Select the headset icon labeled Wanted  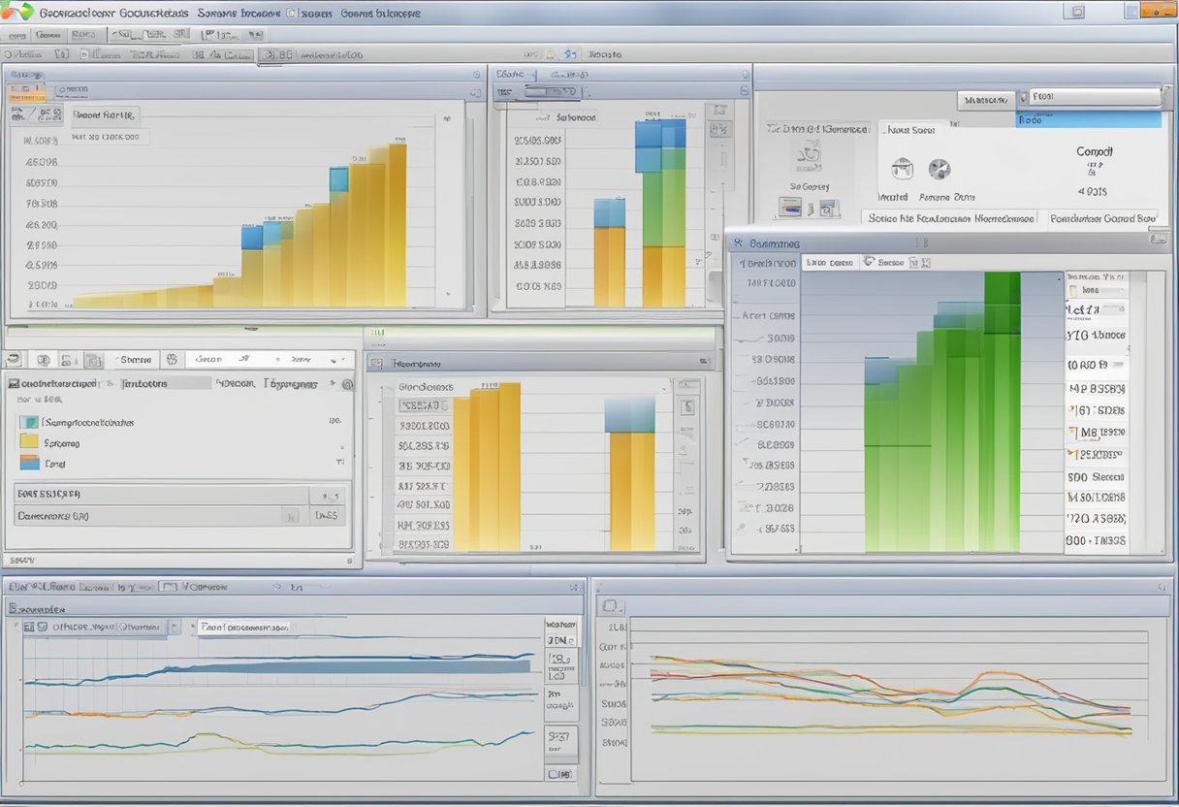902,169
